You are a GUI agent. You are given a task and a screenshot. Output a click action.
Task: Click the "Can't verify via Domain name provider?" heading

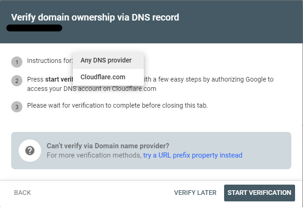click(x=108, y=146)
